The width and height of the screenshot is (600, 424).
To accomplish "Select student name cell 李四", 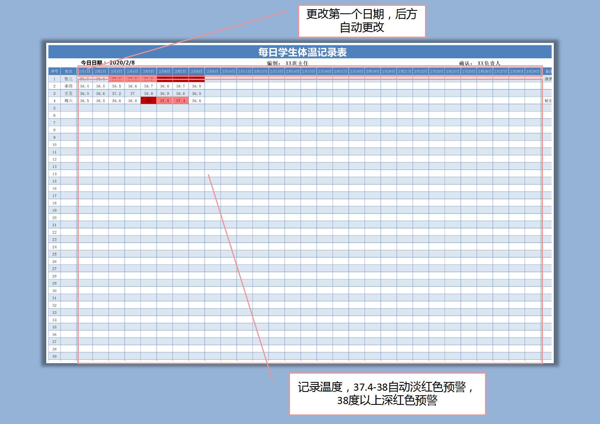I will (x=69, y=86).
